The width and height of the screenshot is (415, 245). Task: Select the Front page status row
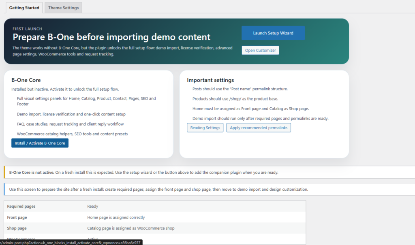click(154, 217)
